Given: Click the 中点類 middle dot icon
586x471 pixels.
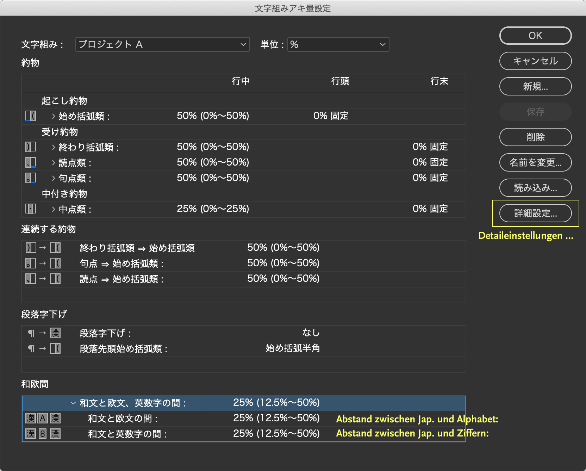Looking at the screenshot, I should 31,209.
